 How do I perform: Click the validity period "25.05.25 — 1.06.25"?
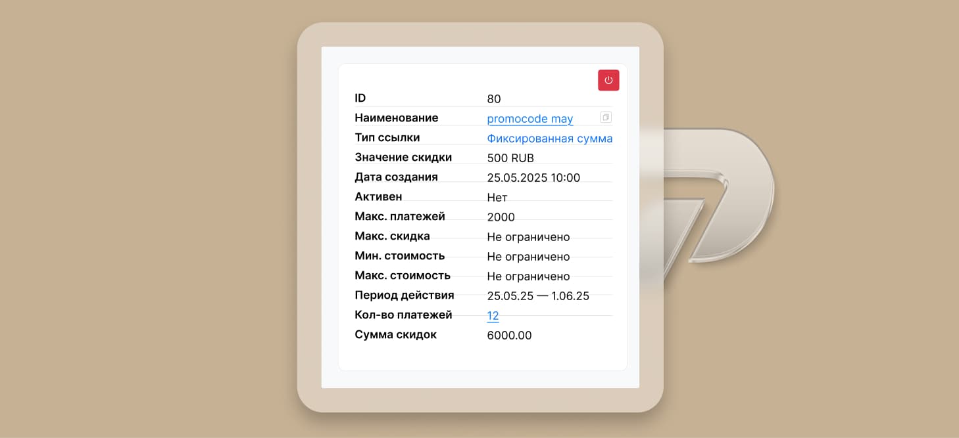tap(538, 296)
